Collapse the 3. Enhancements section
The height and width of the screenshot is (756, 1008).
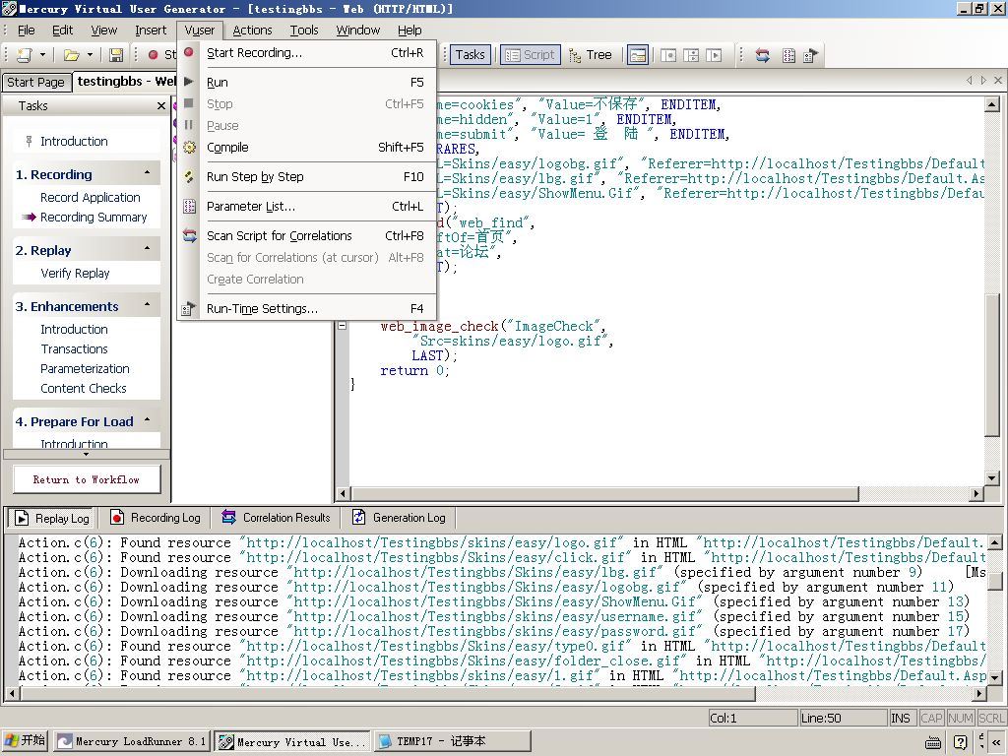point(148,305)
